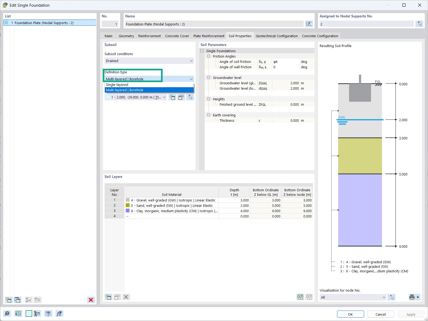Click the Angle of wall friction value
The image size is (428, 321).
tap(286, 67)
